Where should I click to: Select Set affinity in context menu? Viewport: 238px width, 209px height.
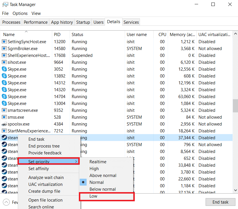[49, 169]
